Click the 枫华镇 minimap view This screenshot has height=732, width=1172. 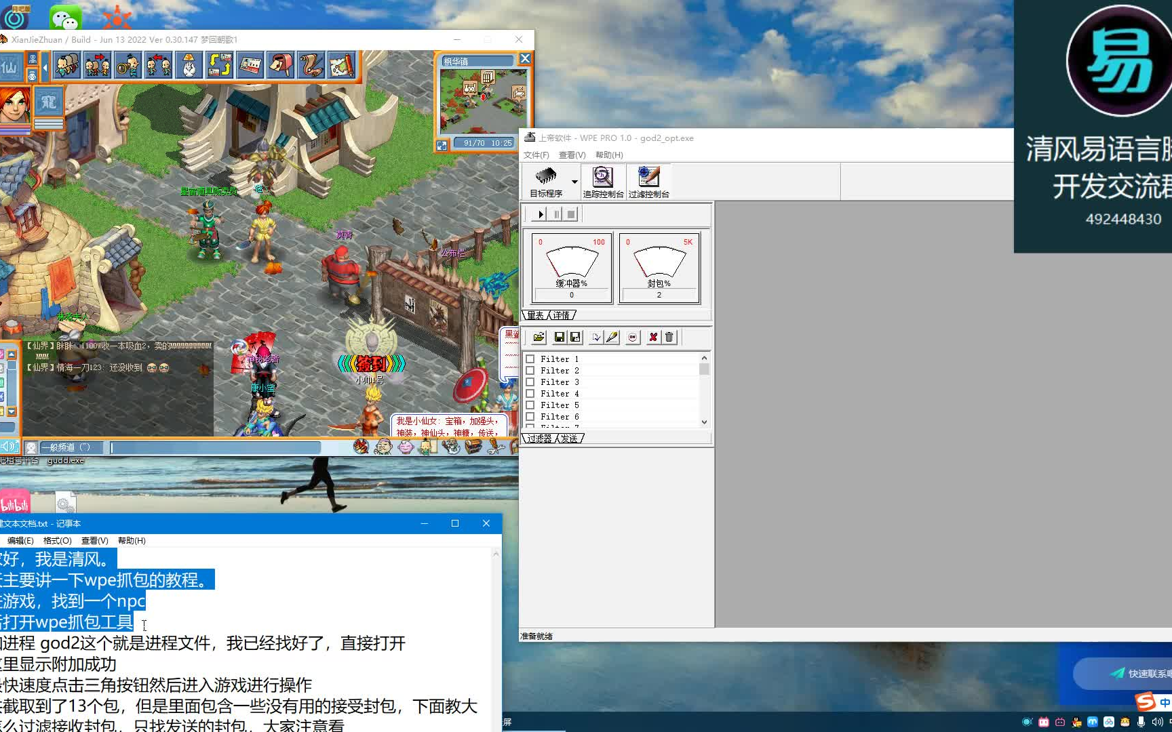483,102
